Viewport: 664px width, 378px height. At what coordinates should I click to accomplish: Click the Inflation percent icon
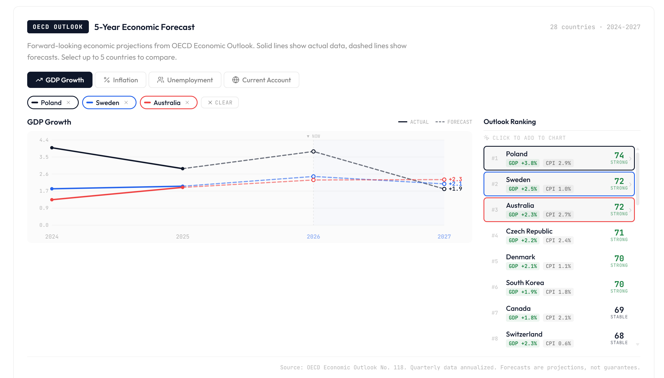107,80
